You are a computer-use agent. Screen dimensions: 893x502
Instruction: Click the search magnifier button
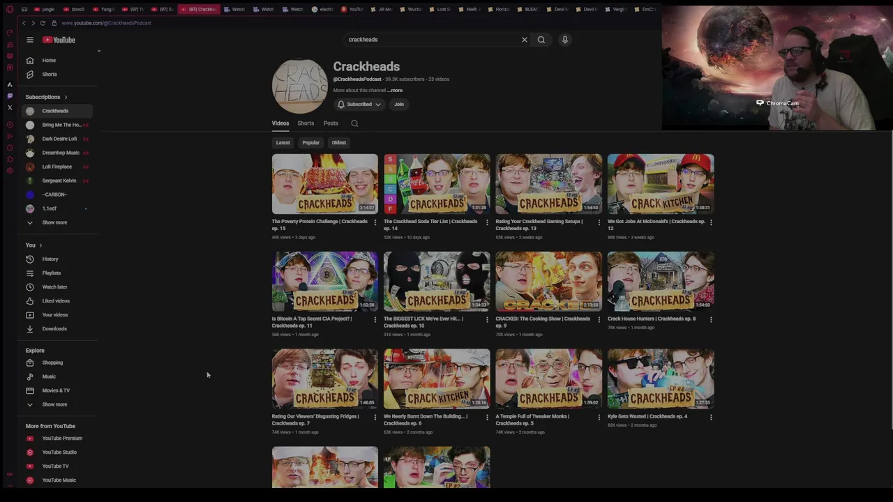(x=541, y=40)
